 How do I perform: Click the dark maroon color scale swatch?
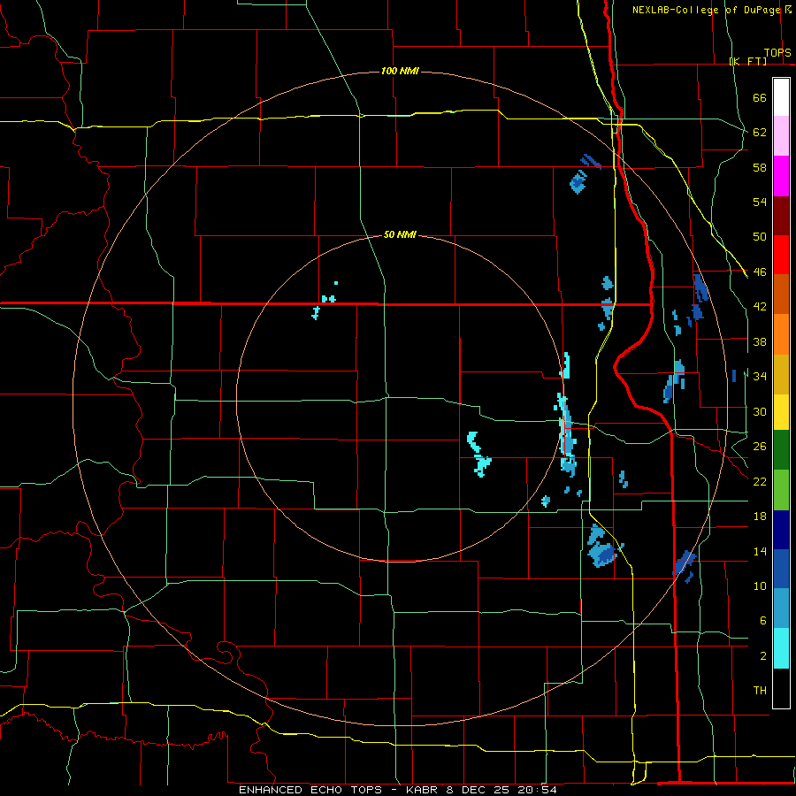[x=781, y=215]
